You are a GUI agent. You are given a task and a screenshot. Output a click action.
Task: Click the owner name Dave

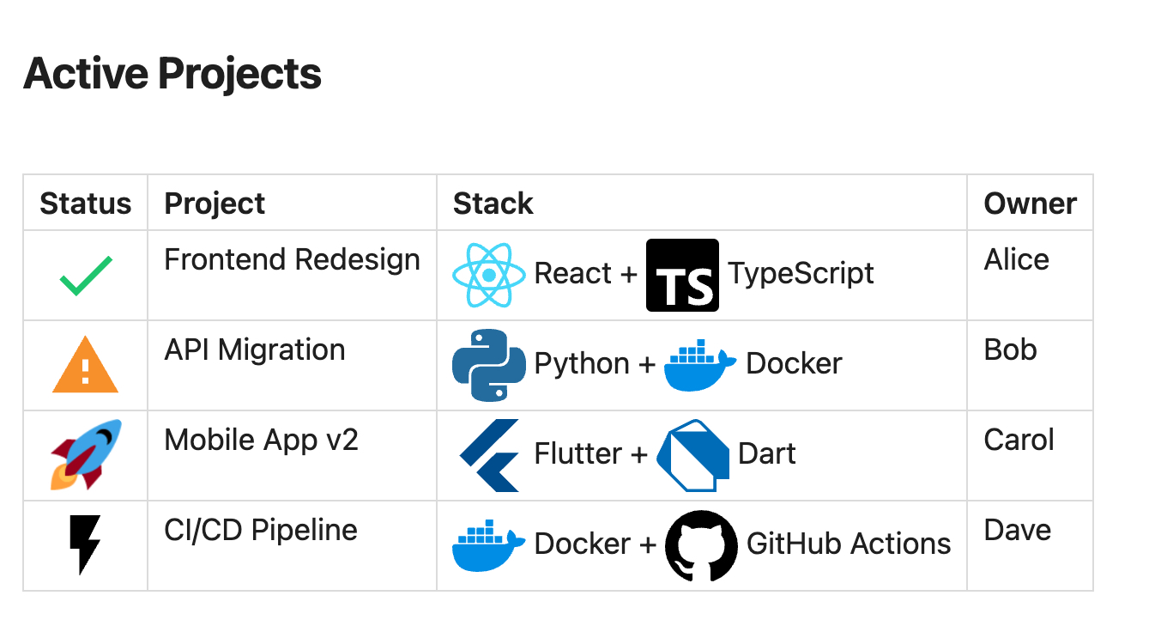tap(1018, 530)
